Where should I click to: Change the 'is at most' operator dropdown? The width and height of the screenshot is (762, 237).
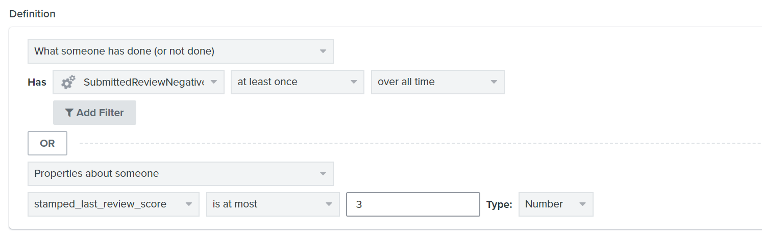[273, 204]
